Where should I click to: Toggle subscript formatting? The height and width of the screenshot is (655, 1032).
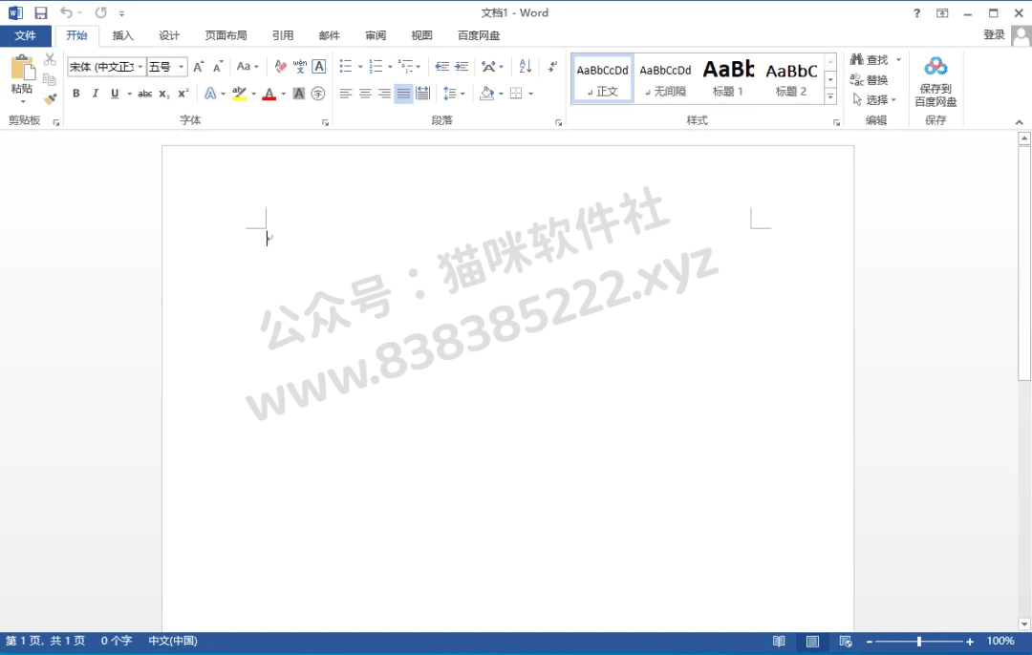[164, 94]
